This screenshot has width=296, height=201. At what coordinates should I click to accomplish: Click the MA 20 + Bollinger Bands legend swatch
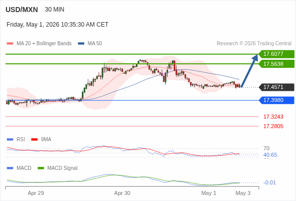[10, 44]
